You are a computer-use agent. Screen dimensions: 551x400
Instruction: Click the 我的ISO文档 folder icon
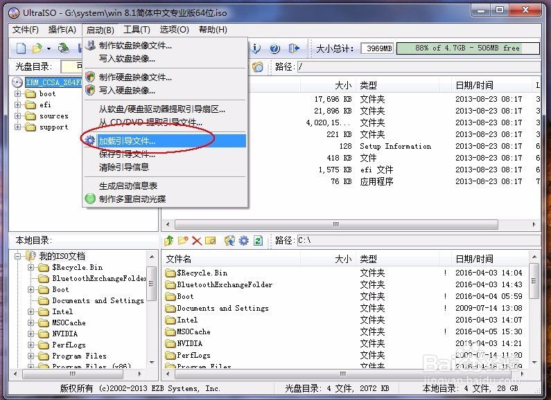(x=31, y=256)
